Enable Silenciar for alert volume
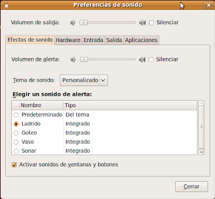Image resolution: width=215 pixels, height=199 pixels. [151, 60]
